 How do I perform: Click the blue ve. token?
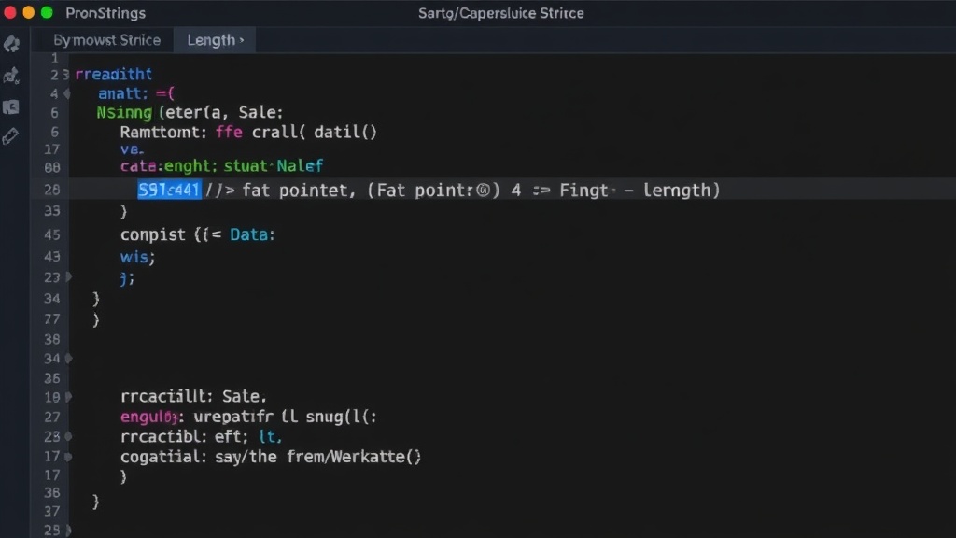(132, 149)
